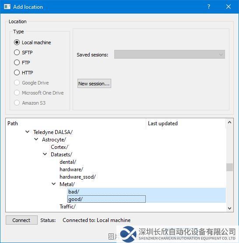Open the Saved sessions dropdown
239x243 pixels.
click(x=169, y=54)
